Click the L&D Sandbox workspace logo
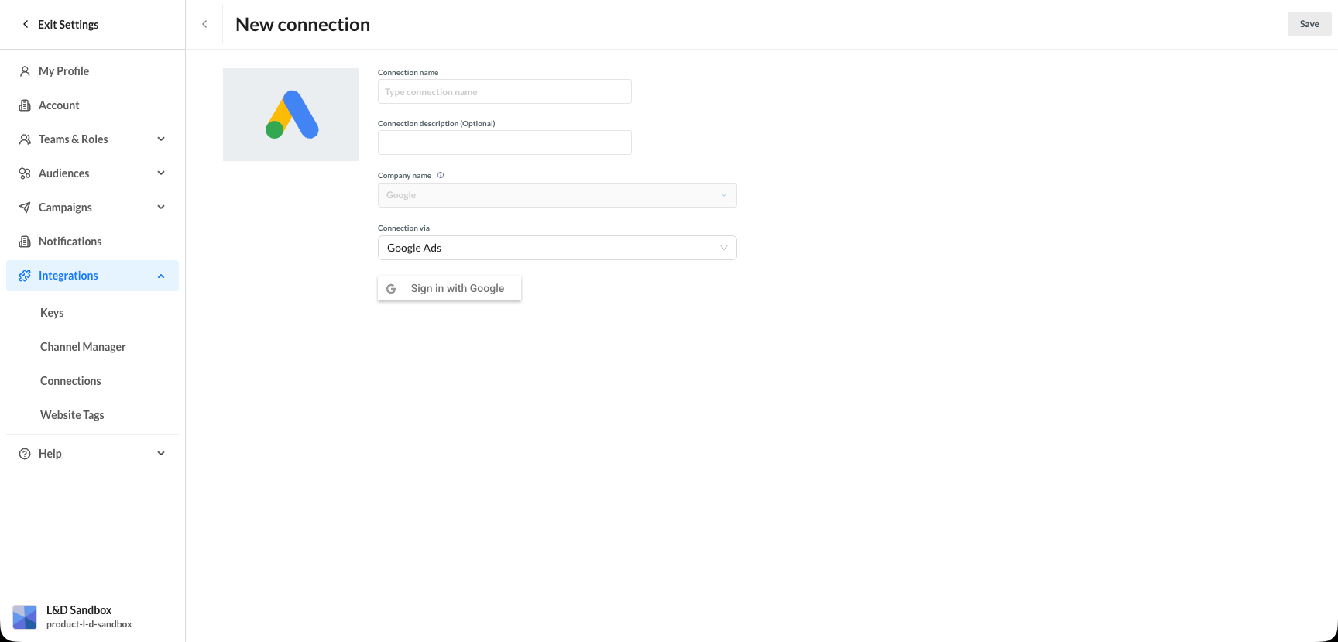Screen dimensions: 1338x642 tap(25, 616)
